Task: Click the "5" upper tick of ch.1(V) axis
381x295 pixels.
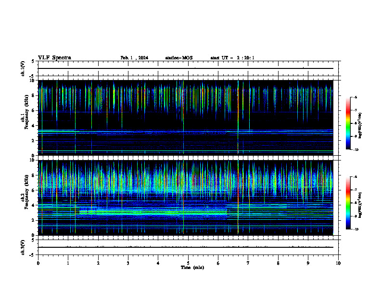Action: [x=33, y=61]
